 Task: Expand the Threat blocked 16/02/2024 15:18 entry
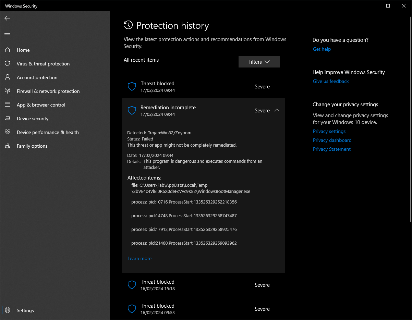[203, 285]
